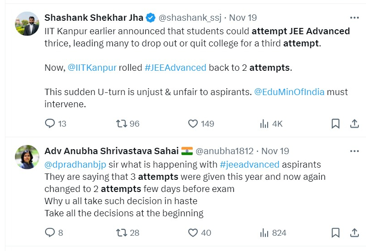Viewport: 366px width, 251px height.
Task: Open the @dpradhanbjp mention link
Action: click(76, 164)
